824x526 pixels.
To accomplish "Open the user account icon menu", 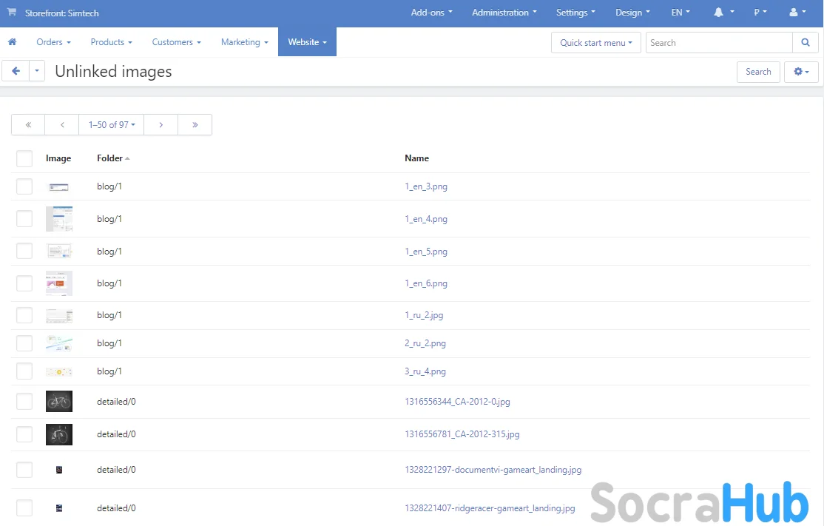I will click(x=794, y=13).
